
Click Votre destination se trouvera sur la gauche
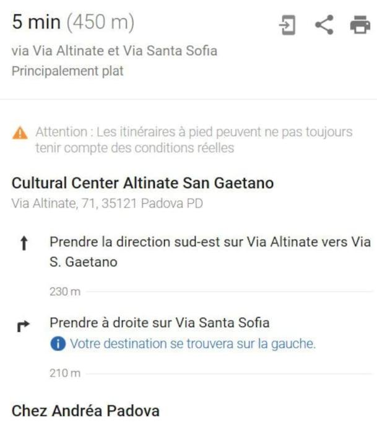click(193, 344)
